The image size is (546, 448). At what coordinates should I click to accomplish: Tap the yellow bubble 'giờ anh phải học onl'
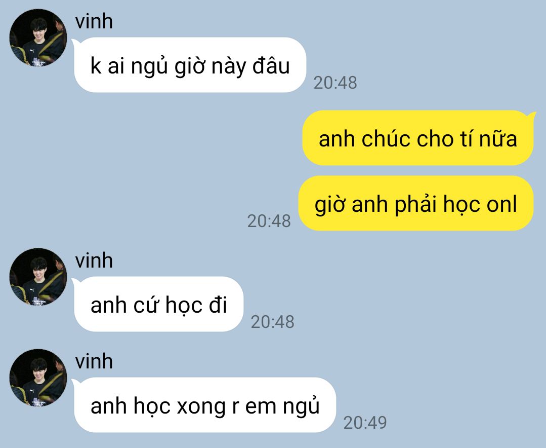click(x=416, y=203)
